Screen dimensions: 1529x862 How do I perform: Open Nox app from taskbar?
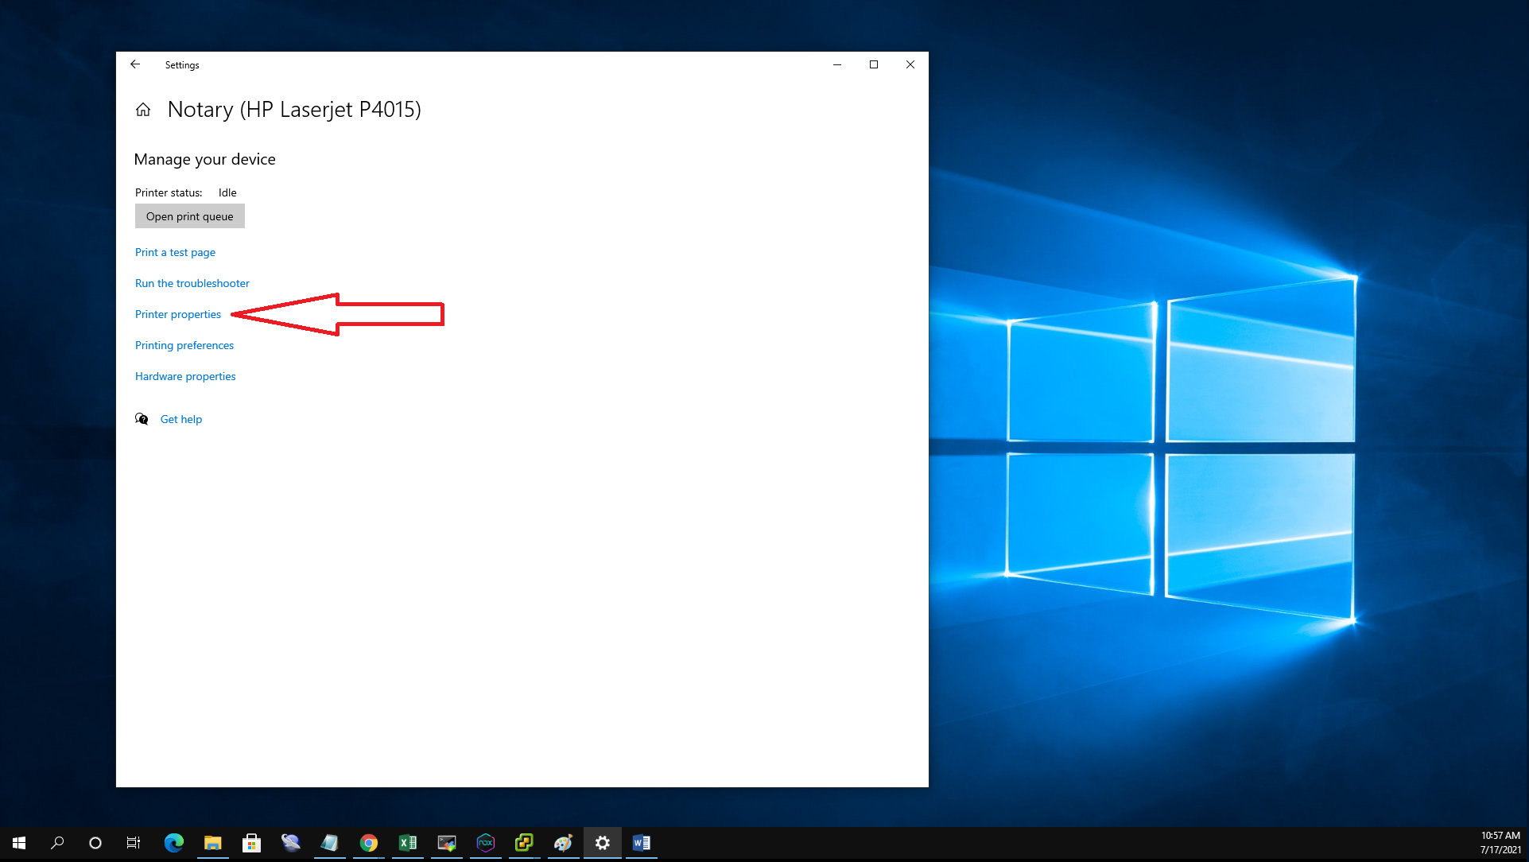click(x=486, y=843)
